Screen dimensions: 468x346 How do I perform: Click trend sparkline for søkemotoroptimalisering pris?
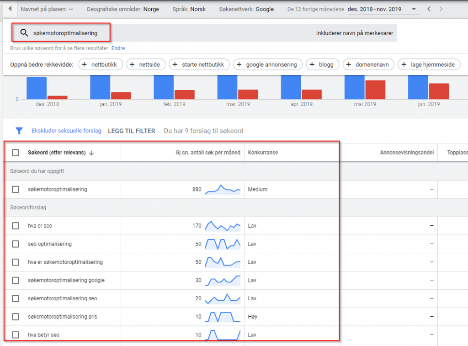point(223,317)
